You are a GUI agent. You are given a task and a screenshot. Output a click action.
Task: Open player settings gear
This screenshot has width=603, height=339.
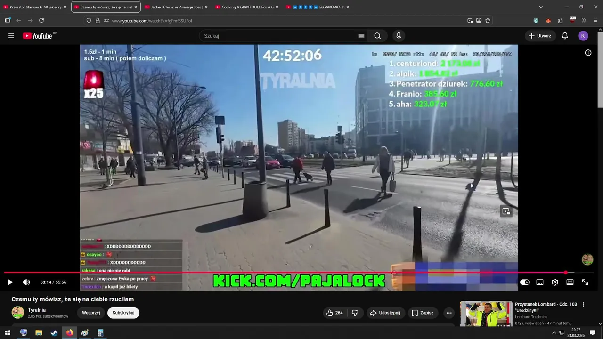click(555, 282)
